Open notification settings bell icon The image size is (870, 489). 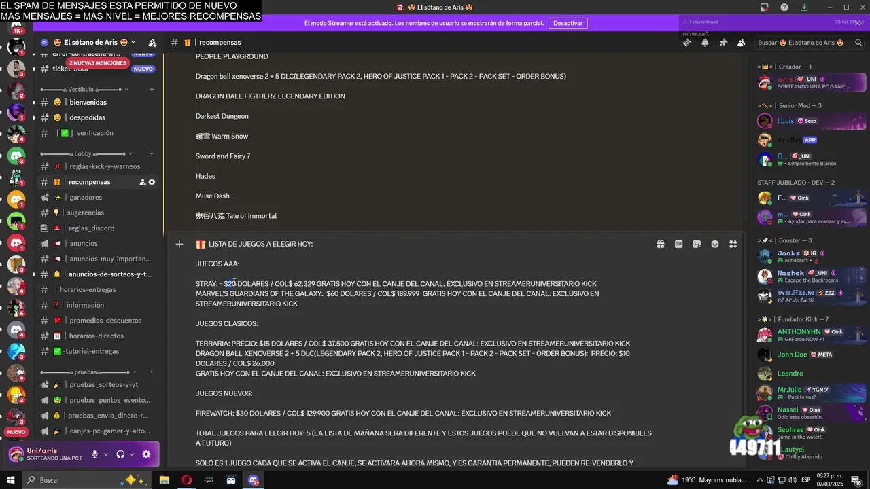(705, 42)
